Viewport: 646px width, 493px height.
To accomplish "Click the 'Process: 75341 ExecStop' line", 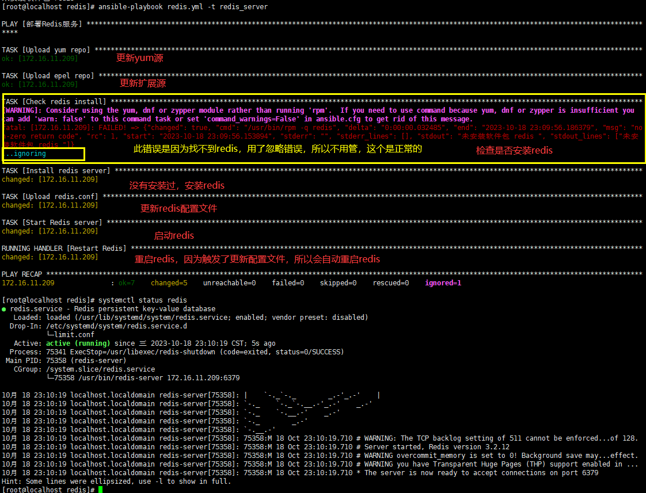I will [177, 352].
